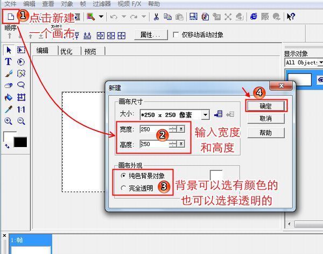Select the 完全透明 radio button
The image size is (323, 254).
pyautogui.click(x=123, y=188)
